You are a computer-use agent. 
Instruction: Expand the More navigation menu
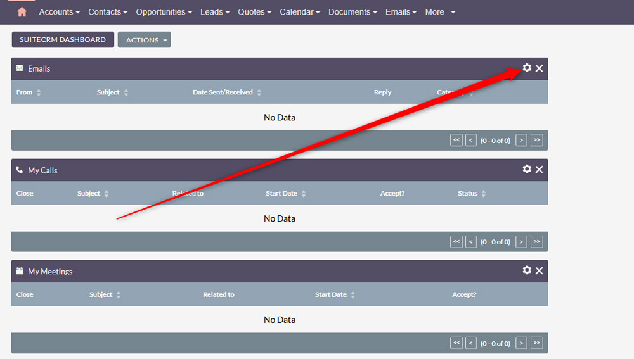440,12
